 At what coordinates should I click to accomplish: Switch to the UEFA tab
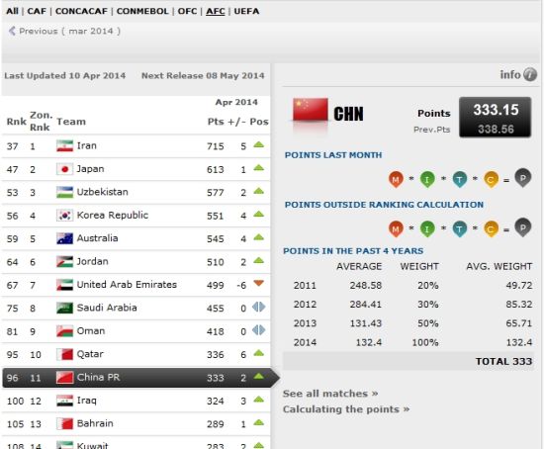pos(246,11)
